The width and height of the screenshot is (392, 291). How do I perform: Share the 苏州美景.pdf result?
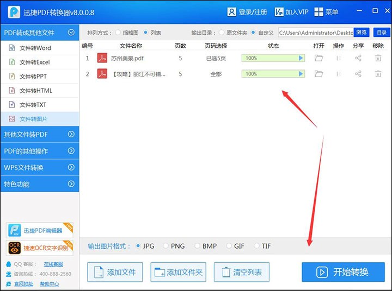pos(358,58)
